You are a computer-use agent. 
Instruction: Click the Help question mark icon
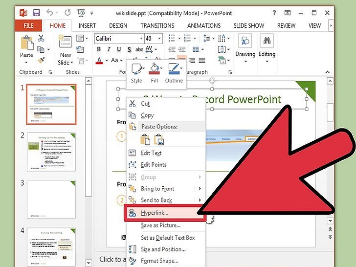274,13
